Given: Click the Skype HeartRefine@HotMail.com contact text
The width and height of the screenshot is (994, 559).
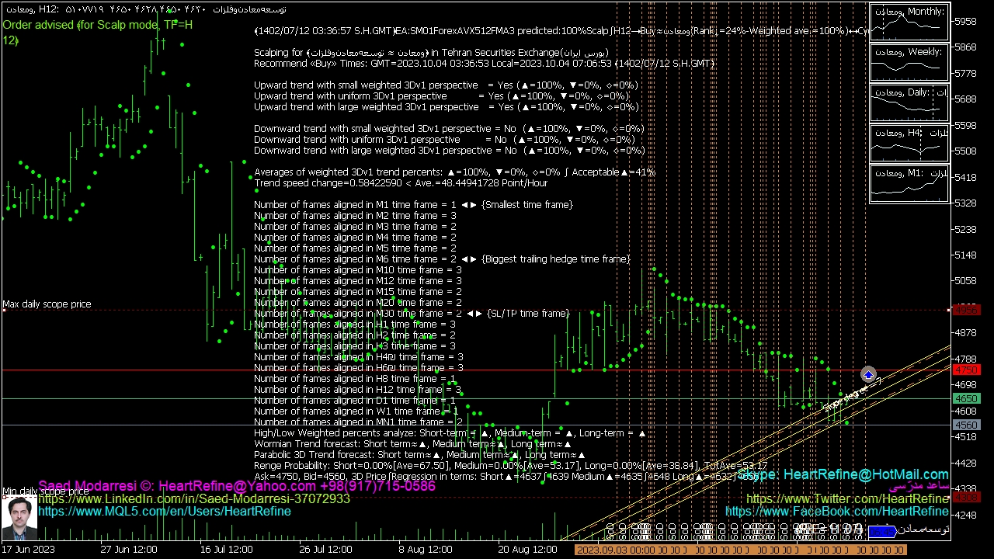Looking at the screenshot, I should pyautogui.click(x=843, y=474).
